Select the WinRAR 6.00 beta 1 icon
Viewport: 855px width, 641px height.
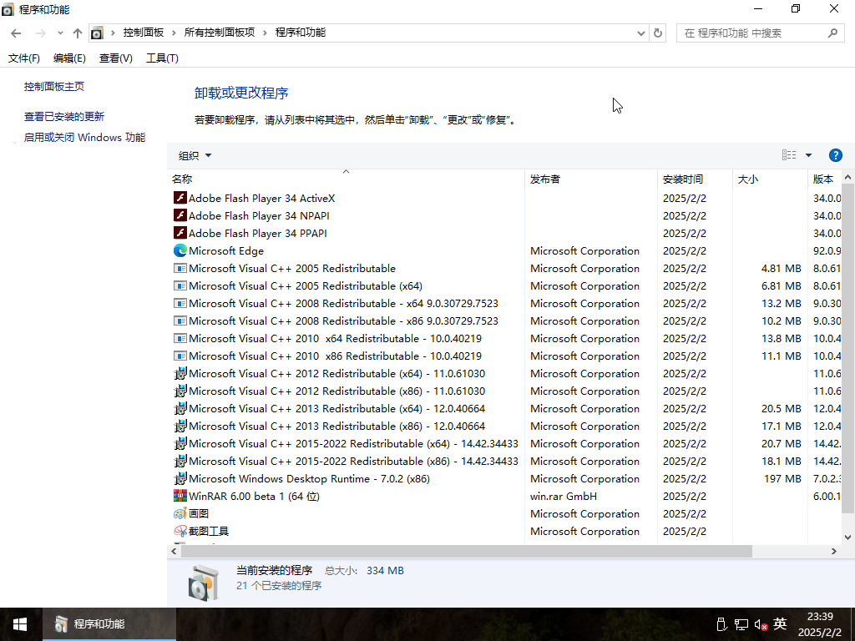[x=180, y=496]
